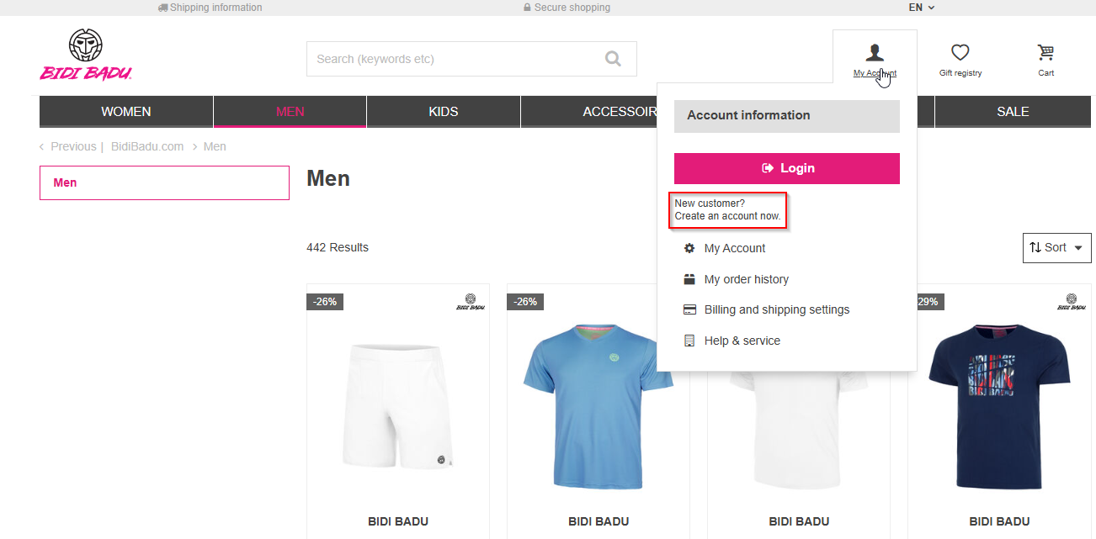1096x539 pixels.
Task: Open the Cart icon
Action: [x=1045, y=53]
